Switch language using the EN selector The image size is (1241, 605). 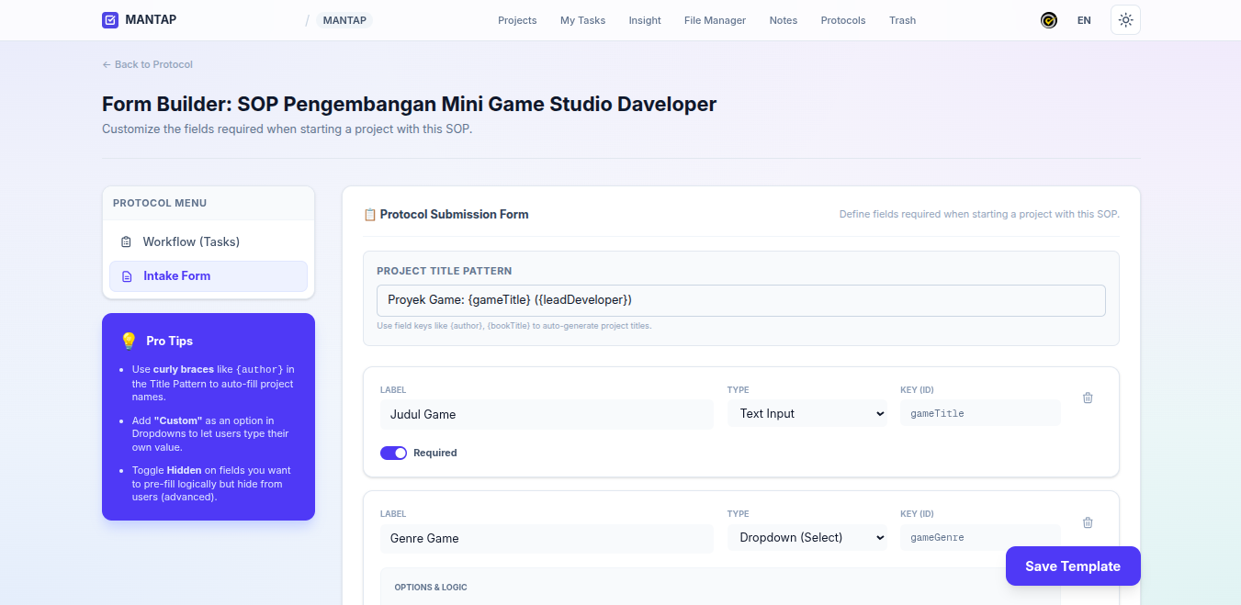pos(1084,20)
